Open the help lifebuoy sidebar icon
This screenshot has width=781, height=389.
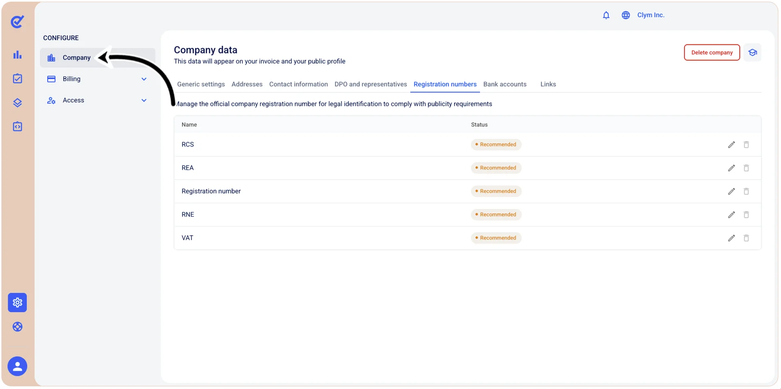click(17, 327)
